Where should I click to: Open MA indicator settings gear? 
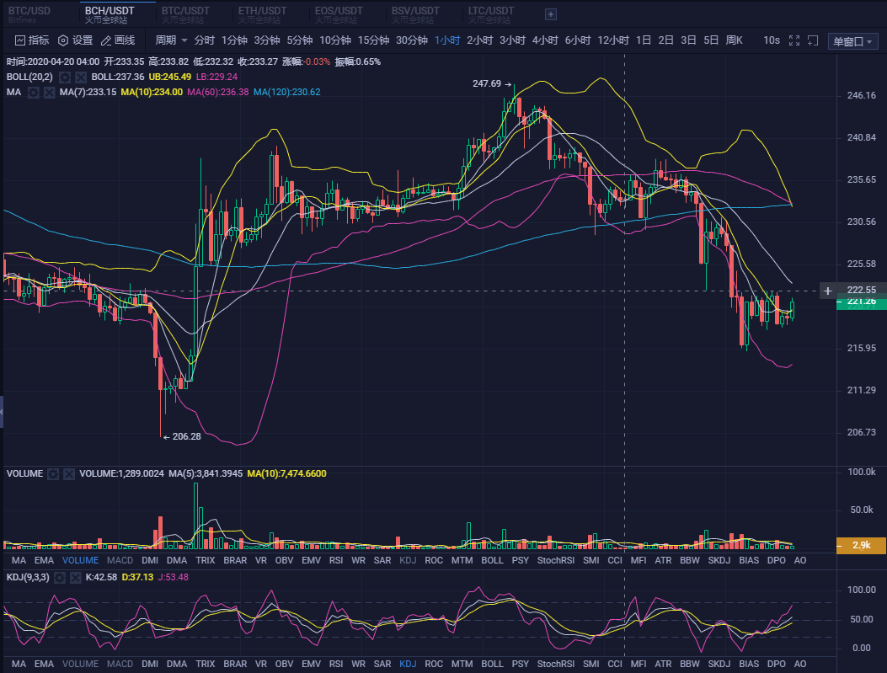click(33, 92)
